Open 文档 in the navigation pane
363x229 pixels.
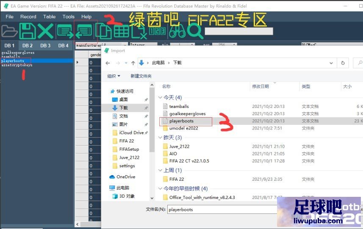point(123,116)
